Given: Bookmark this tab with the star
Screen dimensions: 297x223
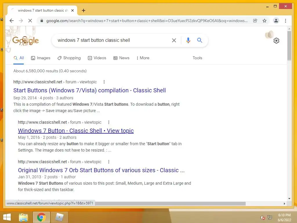Looking at the screenshot, I should click(265, 21).
